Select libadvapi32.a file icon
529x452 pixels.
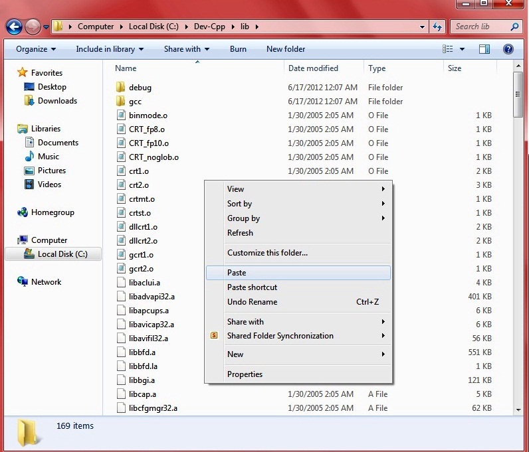click(121, 297)
